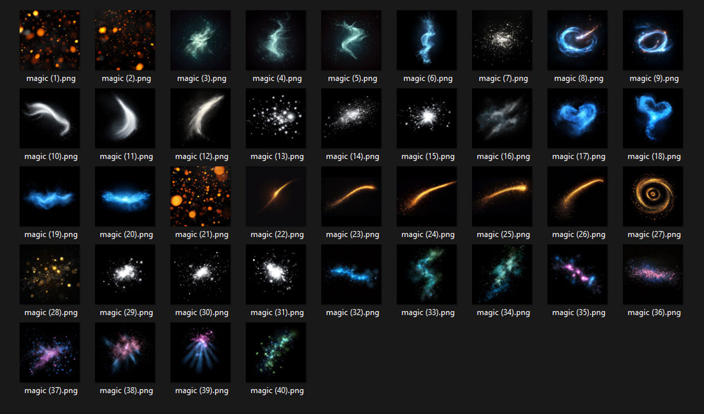Pick the magic (35).png pink blue sparkle
The height and width of the screenshot is (414, 704).
pos(577,275)
